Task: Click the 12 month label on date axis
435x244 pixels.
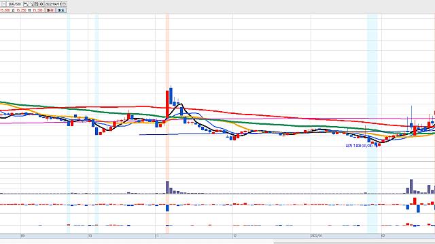Action: tap(234, 236)
